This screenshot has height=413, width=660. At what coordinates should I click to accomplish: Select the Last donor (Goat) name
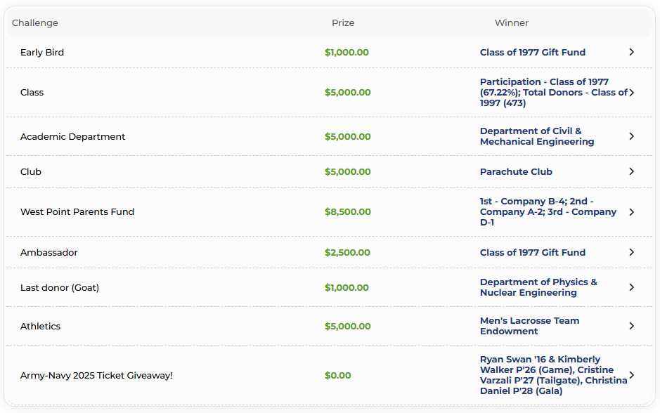tap(60, 288)
